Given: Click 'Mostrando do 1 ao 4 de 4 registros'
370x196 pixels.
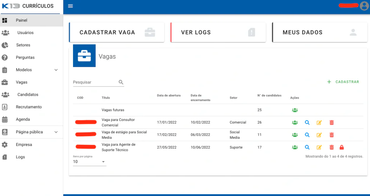Looking at the screenshot, I should click(334, 157).
